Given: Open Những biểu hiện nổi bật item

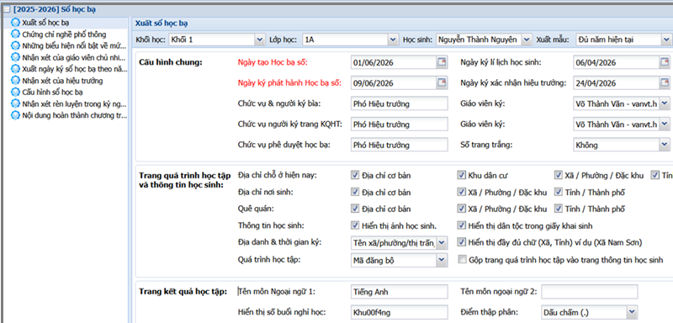Looking at the screenshot, I should [x=74, y=46].
